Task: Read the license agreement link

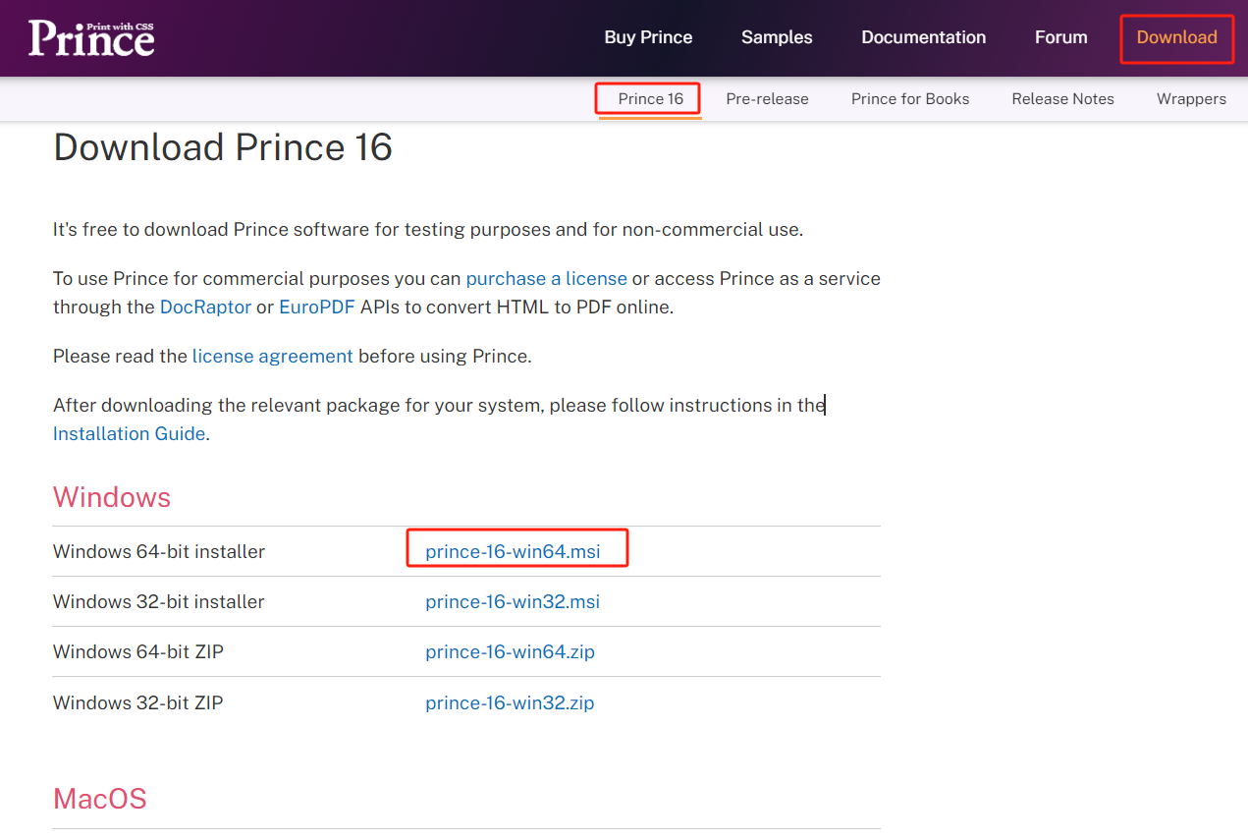Action: tap(272, 356)
